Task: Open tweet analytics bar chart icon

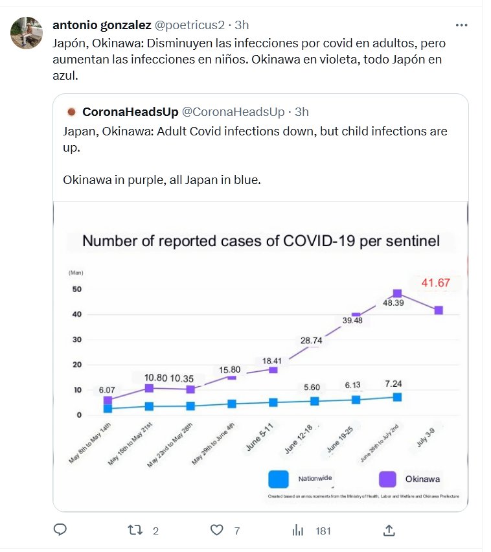Action: pos(298,530)
